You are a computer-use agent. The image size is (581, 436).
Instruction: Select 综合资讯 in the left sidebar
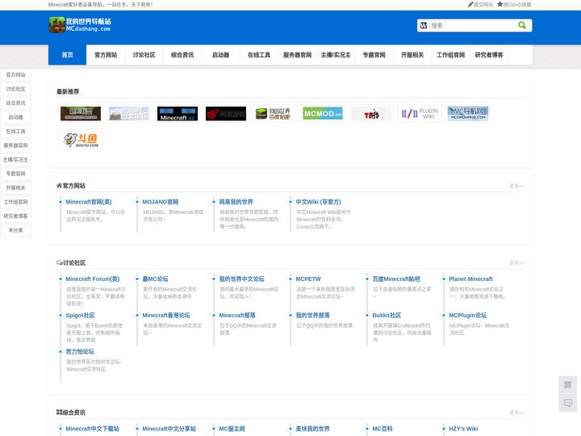click(x=15, y=103)
